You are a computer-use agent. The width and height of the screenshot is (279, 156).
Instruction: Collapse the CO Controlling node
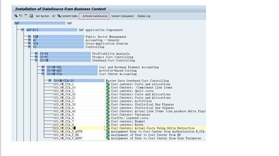pyautogui.click(x=29, y=46)
